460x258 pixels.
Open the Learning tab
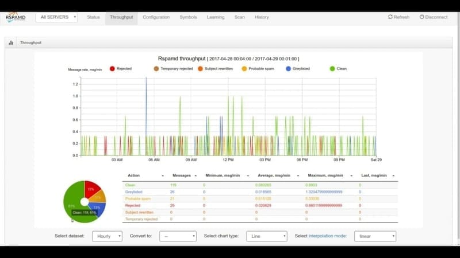[216, 17]
